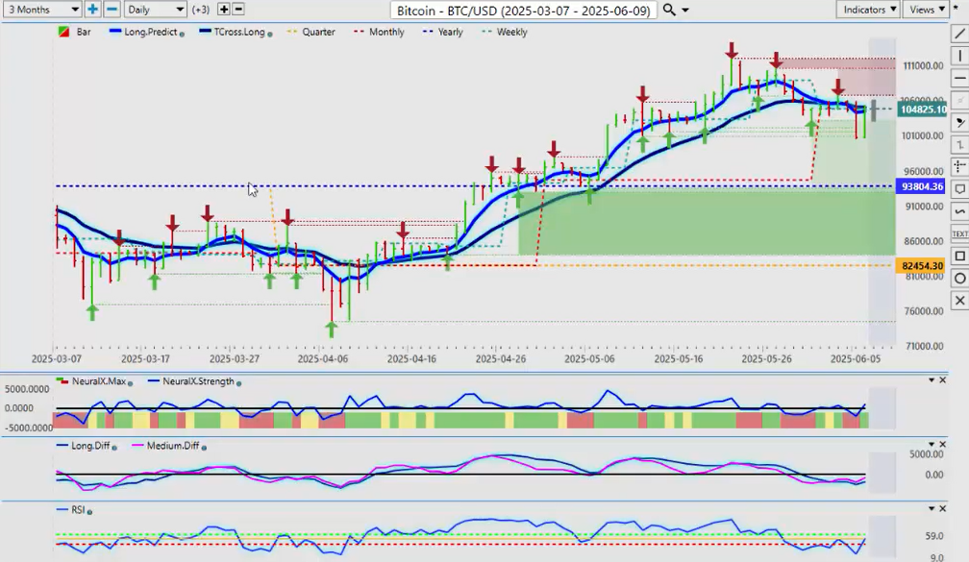The height and width of the screenshot is (562, 969).
Task: Open the Views menu
Action: tap(926, 10)
